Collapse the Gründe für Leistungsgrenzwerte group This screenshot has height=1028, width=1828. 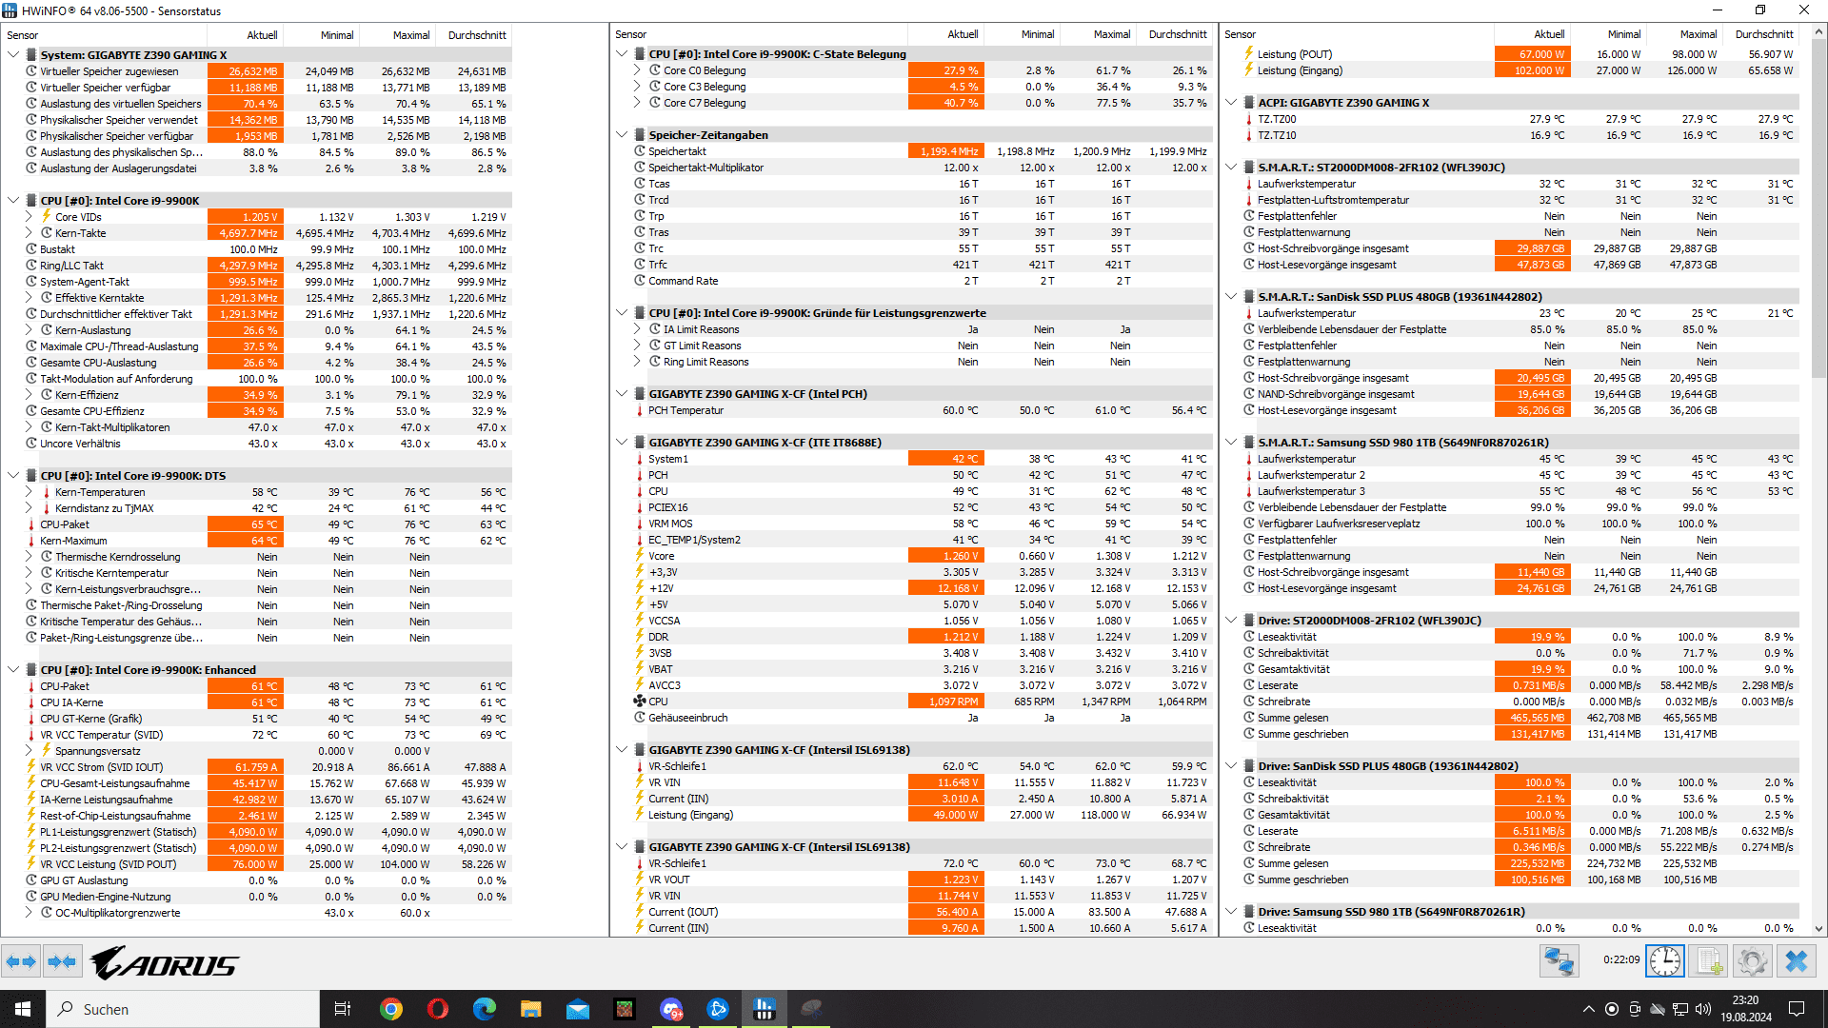[622, 313]
